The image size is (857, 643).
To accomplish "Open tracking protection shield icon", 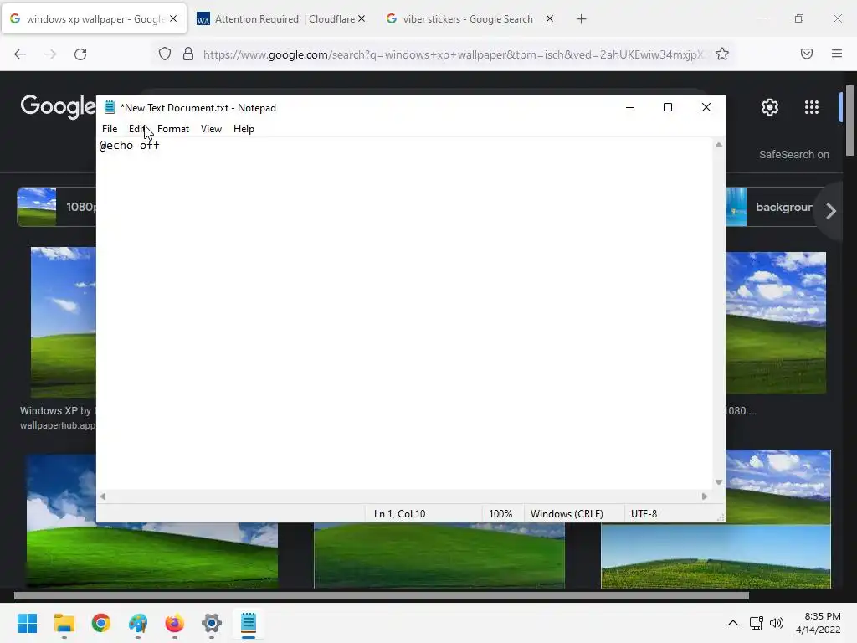I will coord(165,54).
